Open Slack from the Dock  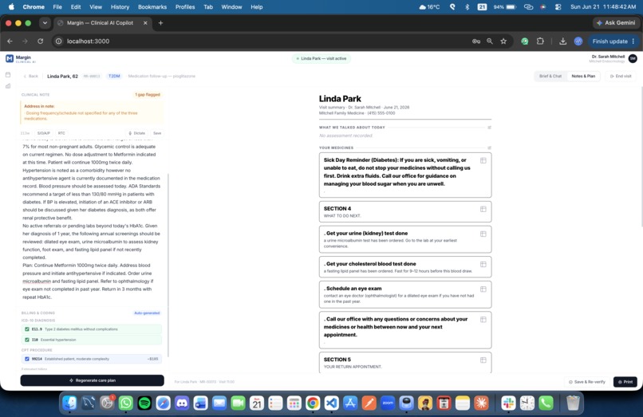coord(508,403)
